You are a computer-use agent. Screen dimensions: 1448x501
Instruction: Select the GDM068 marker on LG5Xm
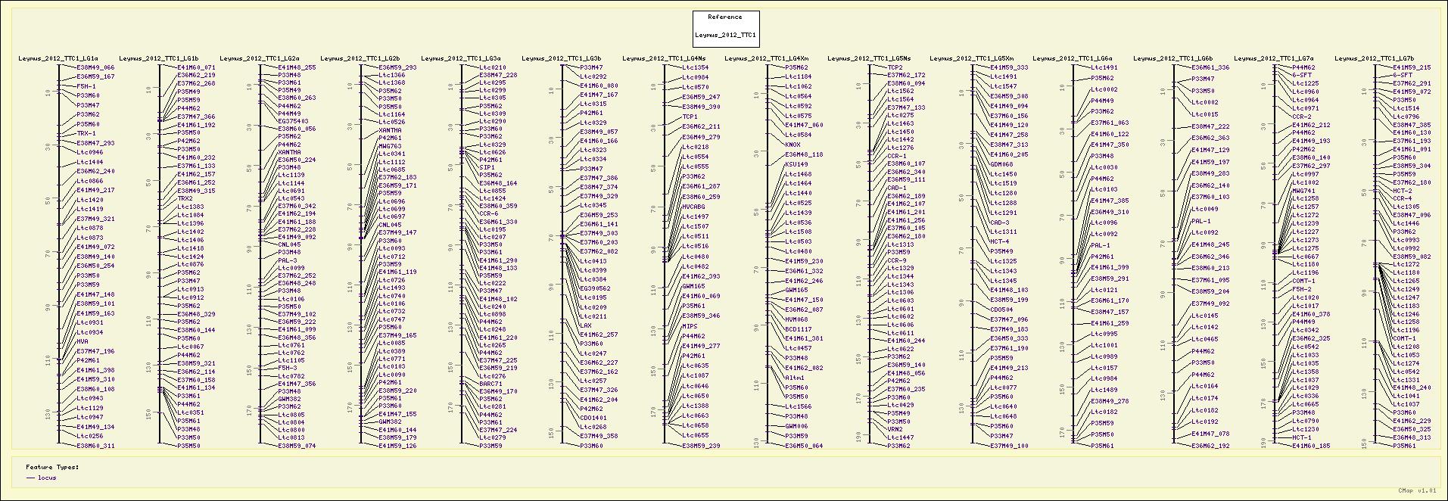1001,164
